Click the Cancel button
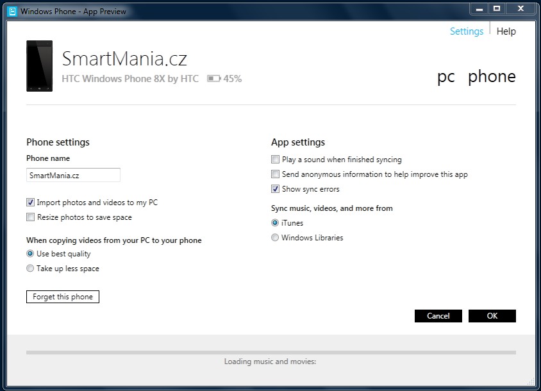 (x=438, y=316)
